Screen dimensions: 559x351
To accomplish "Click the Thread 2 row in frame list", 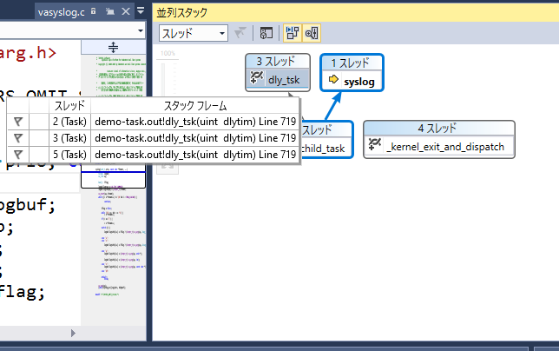I will (x=156, y=122).
